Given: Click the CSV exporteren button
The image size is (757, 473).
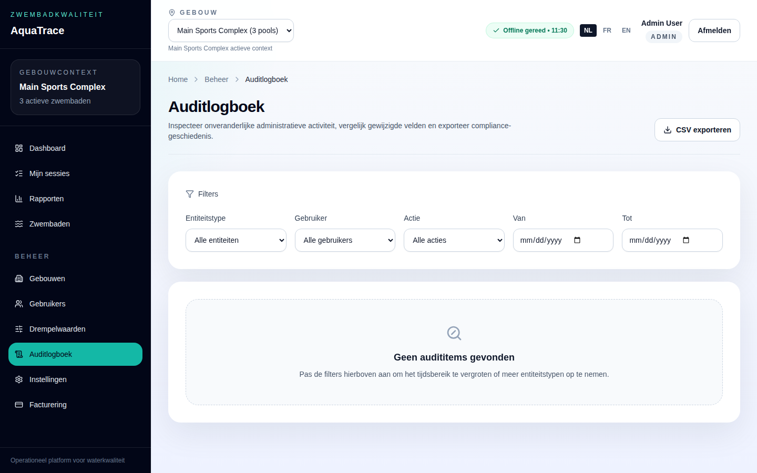Looking at the screenshot, I should point(697,130).
